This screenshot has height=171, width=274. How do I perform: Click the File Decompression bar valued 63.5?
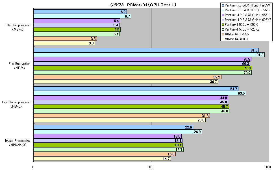click(140, 93)
